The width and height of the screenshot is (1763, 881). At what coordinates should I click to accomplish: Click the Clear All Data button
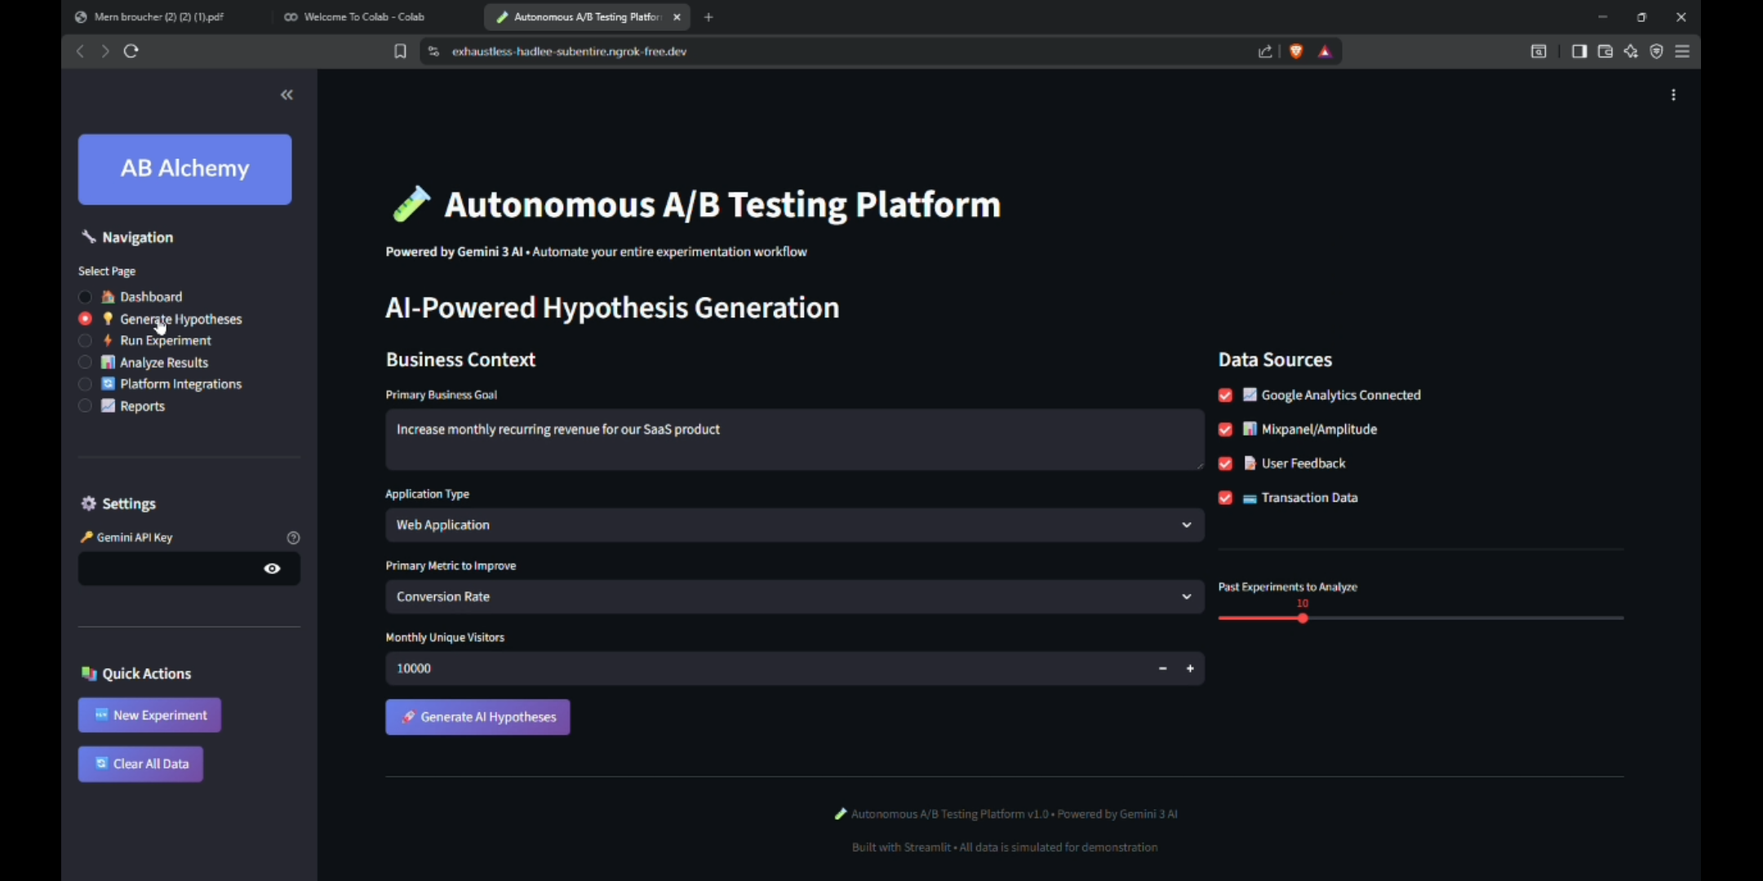tap(140, 764)
